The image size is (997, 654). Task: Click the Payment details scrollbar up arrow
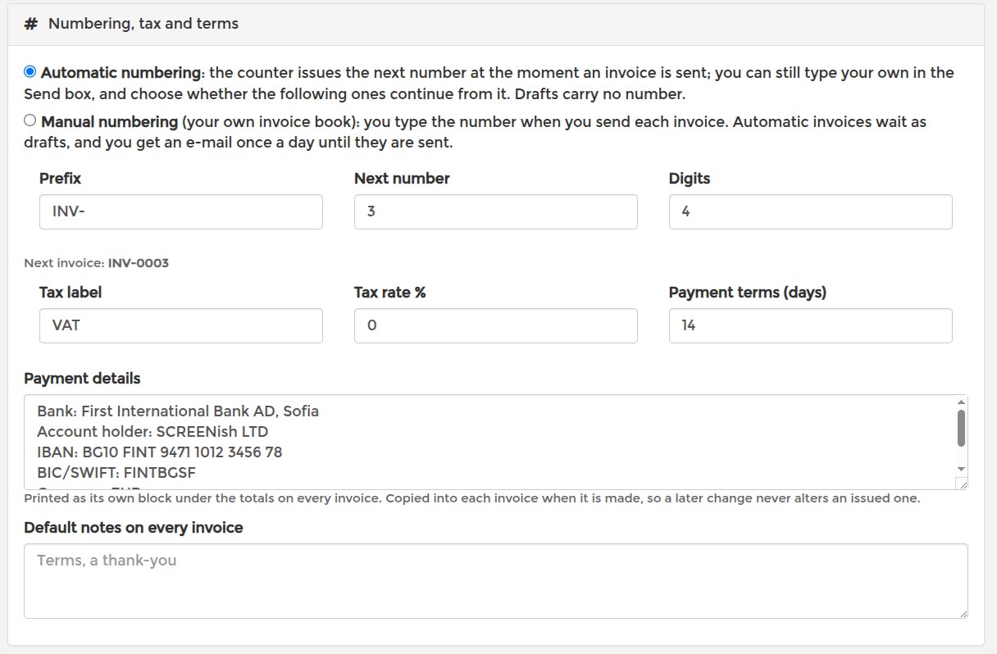point(961,402)
